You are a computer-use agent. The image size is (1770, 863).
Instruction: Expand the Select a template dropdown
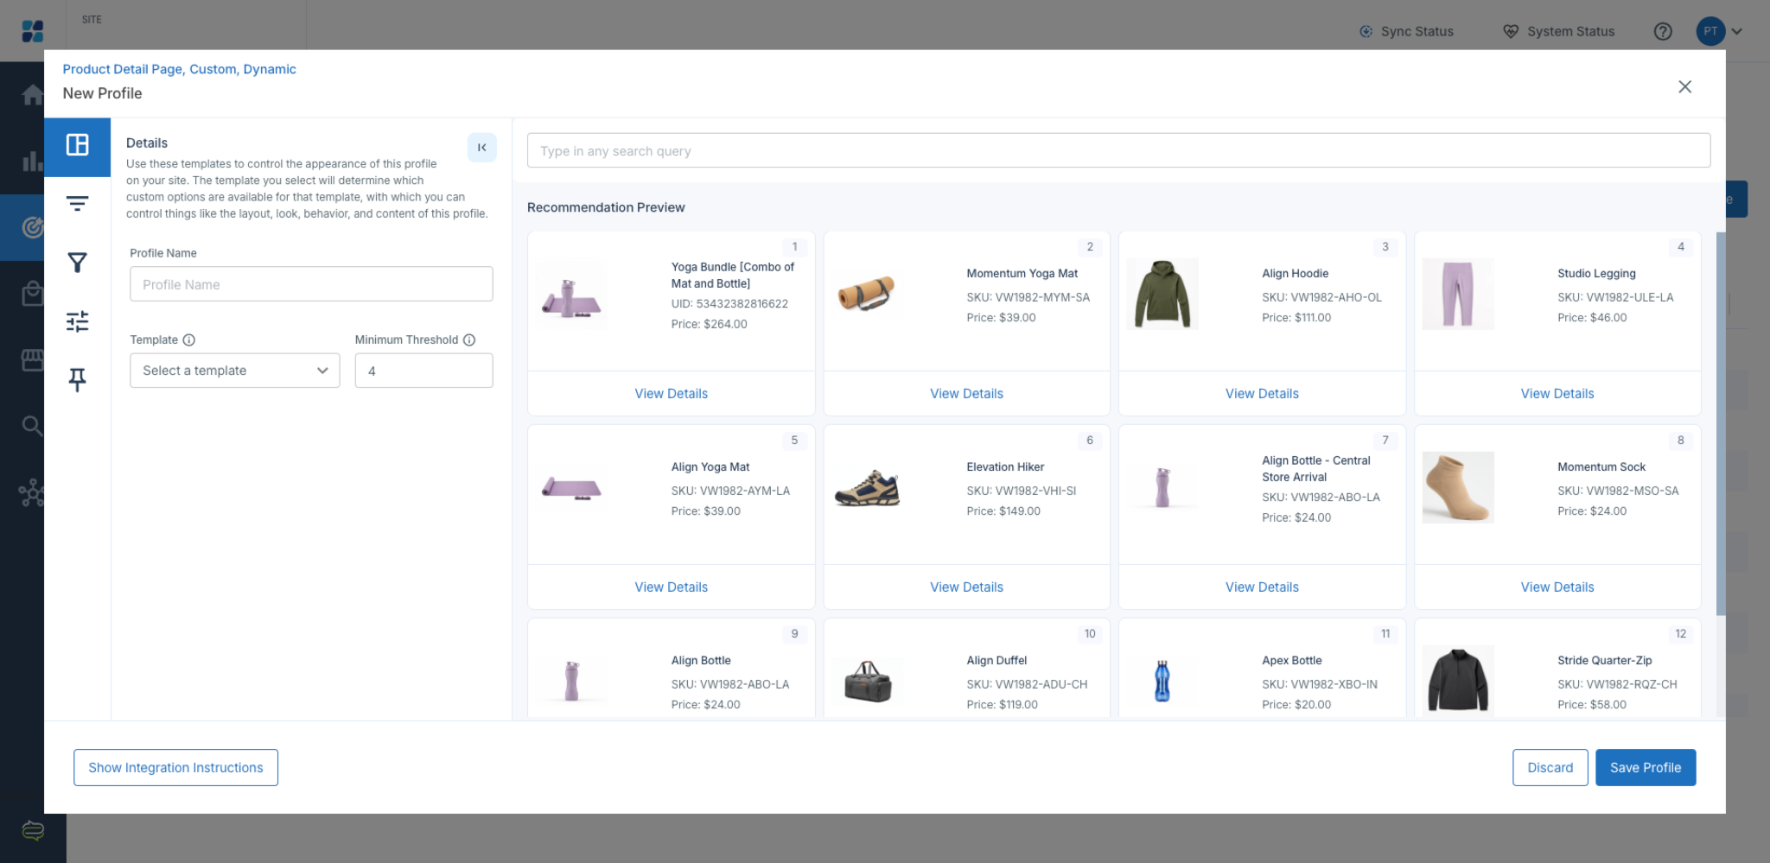click(235, 371)
